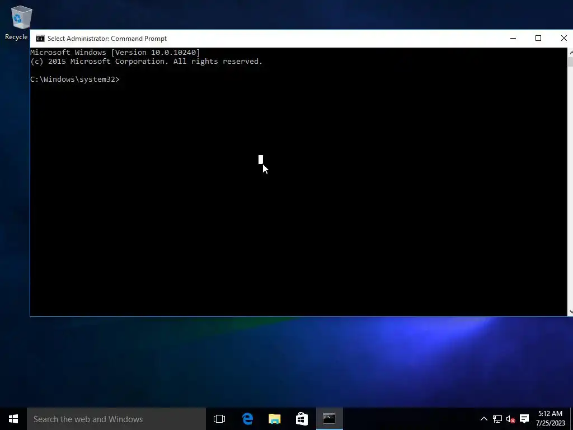Click the Show desktop sliver after the clock
Screen dimensions: 573x430
pos(571,419)
